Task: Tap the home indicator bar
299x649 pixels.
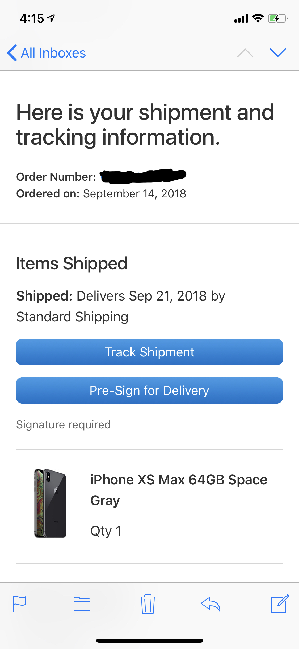Action: point(149,640)
